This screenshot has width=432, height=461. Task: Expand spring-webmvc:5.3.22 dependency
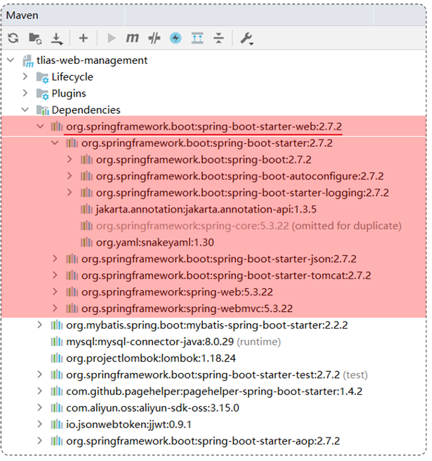click(x=55, y=308)
